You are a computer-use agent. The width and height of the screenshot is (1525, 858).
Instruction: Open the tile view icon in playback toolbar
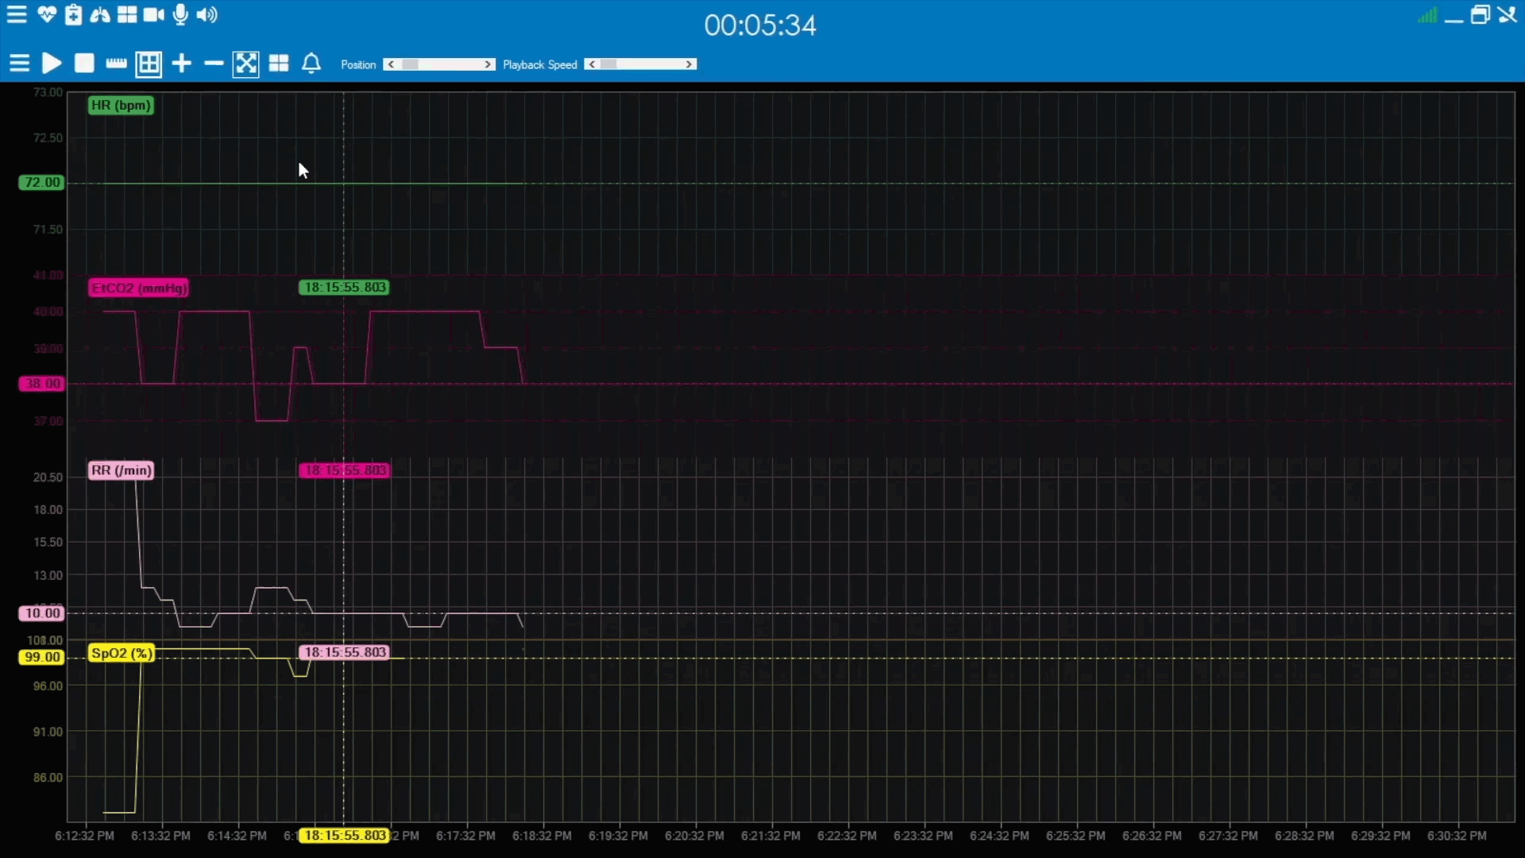[279, 64]
